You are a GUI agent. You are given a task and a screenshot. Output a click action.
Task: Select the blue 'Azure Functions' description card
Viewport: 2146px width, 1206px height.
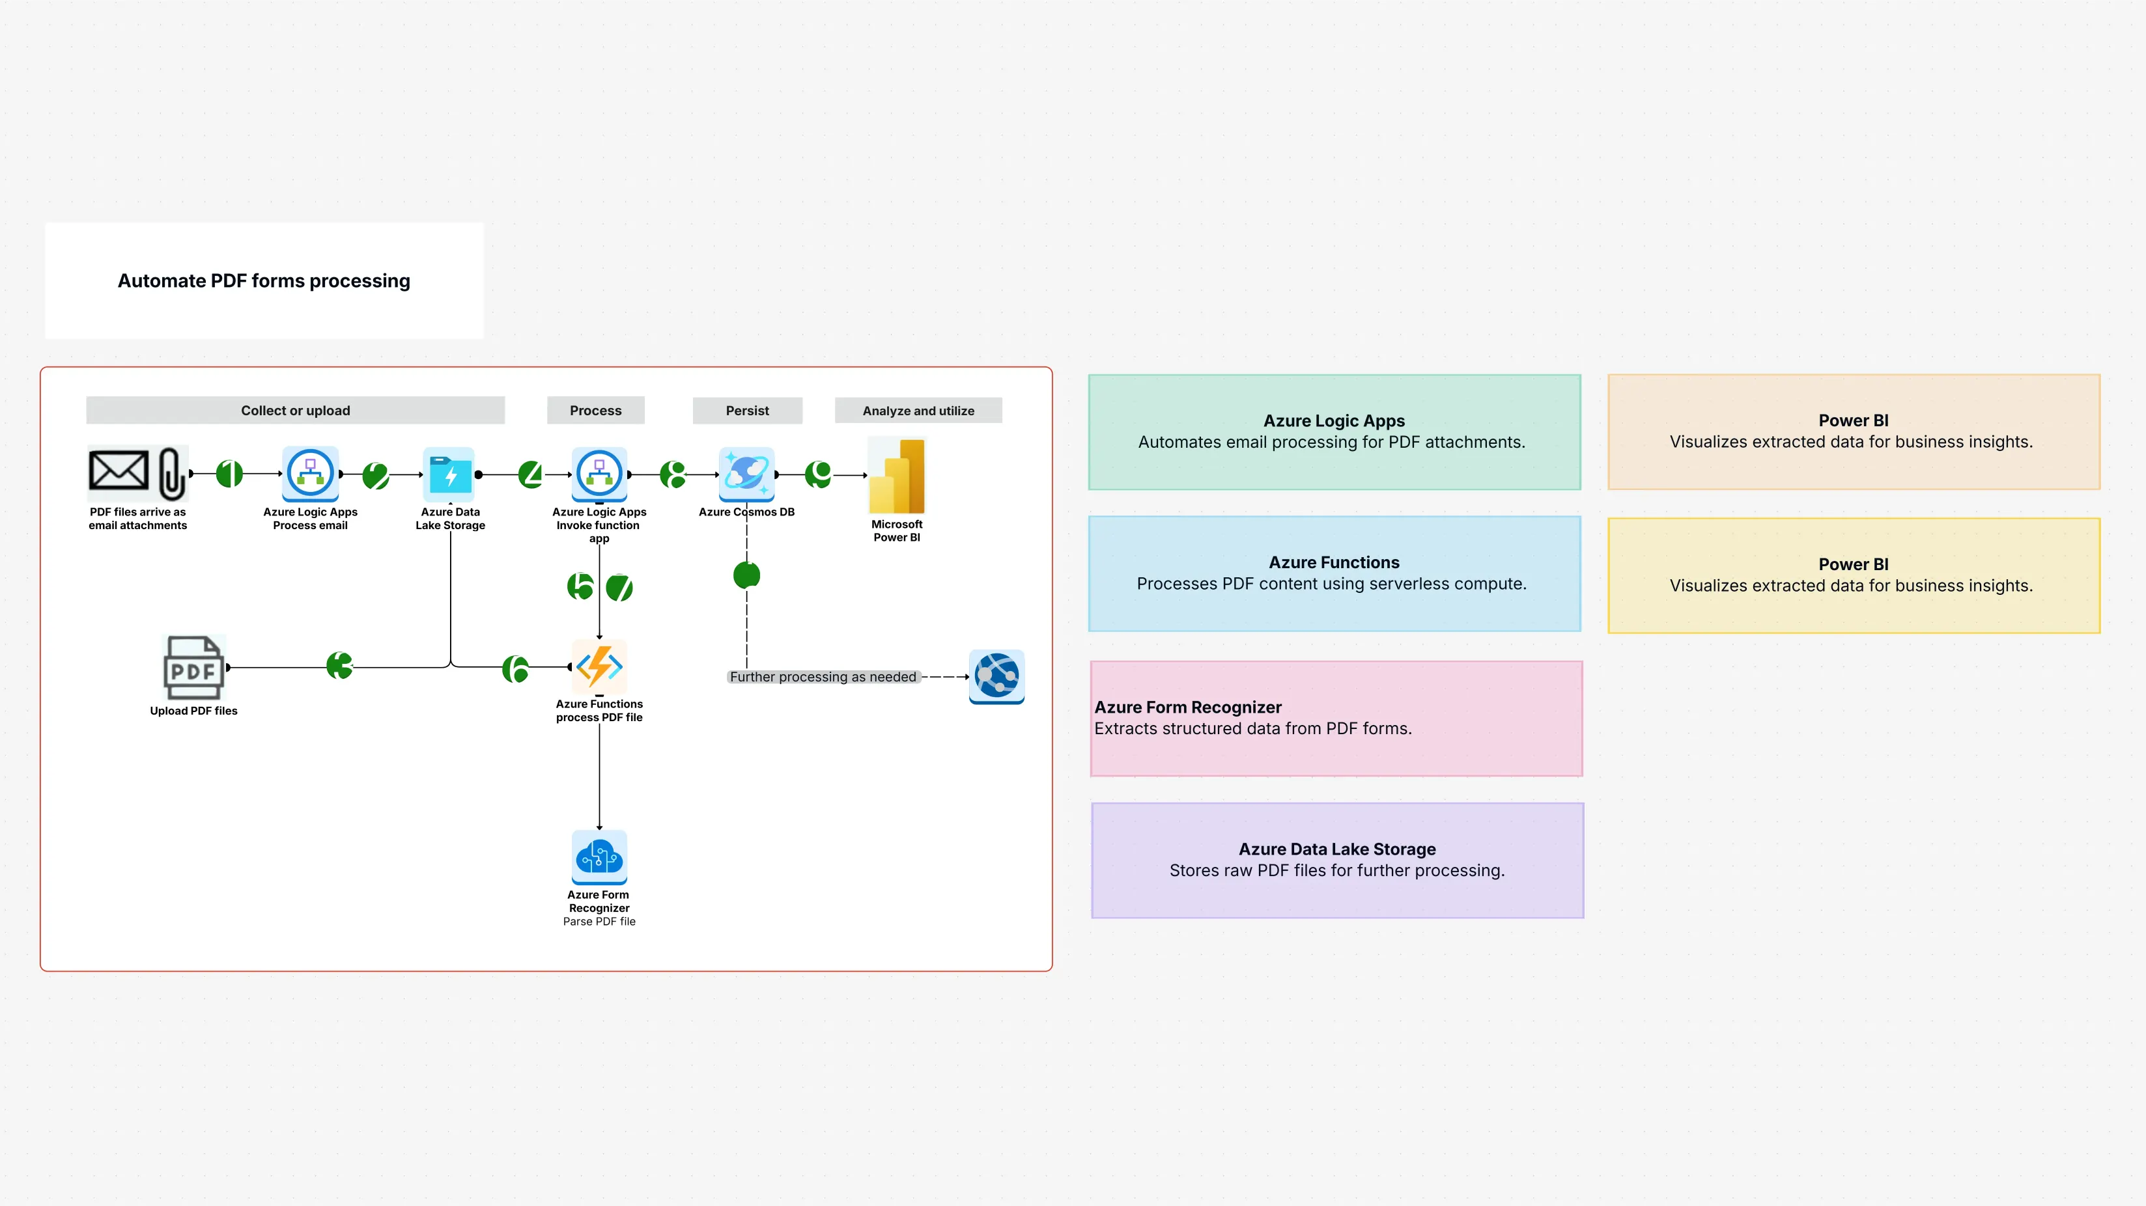(1334, 573)
